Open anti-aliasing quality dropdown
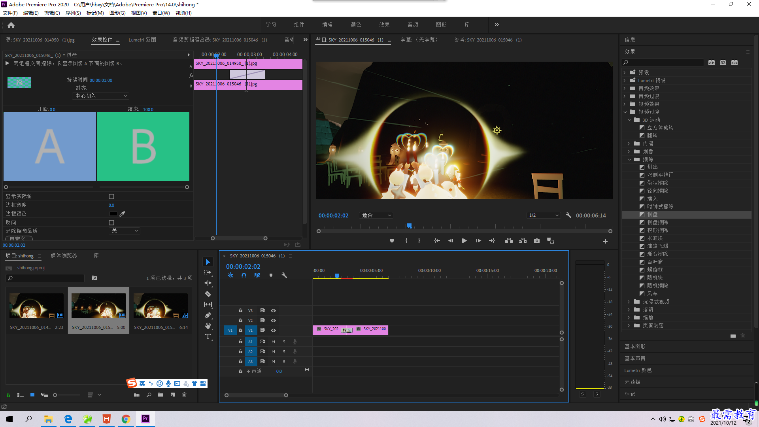 click(x=125, y=231)
